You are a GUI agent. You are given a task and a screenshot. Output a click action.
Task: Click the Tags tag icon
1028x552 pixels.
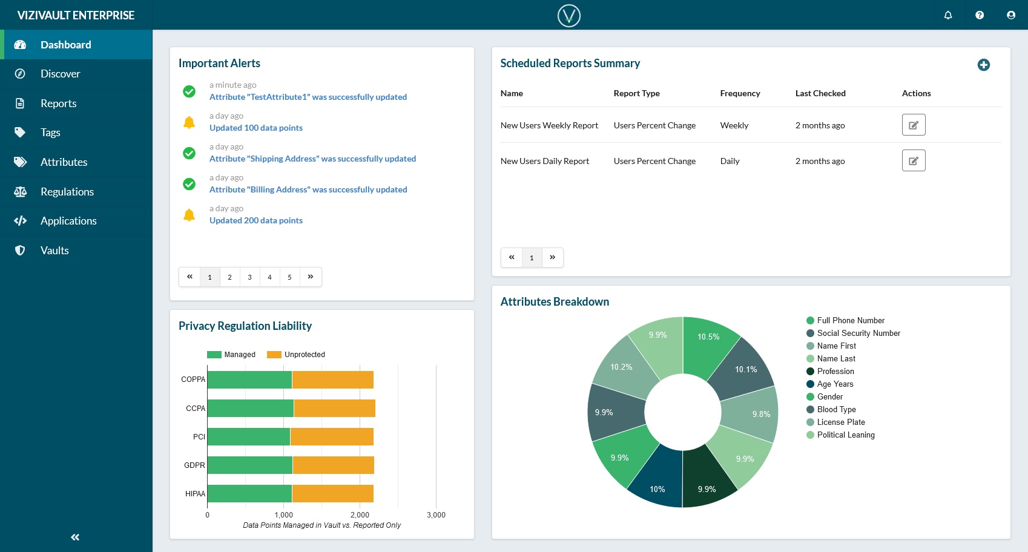(x=20, y=133)
